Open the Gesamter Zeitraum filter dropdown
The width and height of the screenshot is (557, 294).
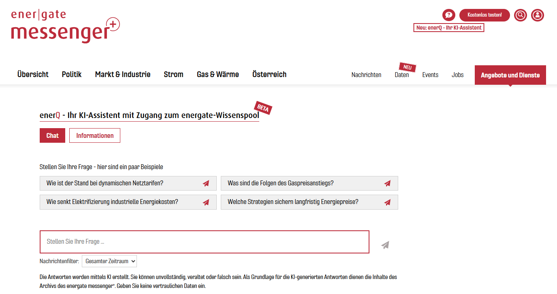click(x=109, y=261)
